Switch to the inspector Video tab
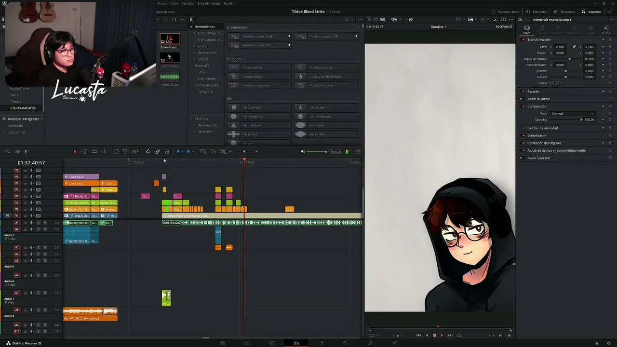617x347 pixels. point(527,30)
